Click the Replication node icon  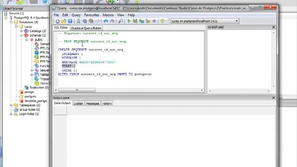coord(26,88)
